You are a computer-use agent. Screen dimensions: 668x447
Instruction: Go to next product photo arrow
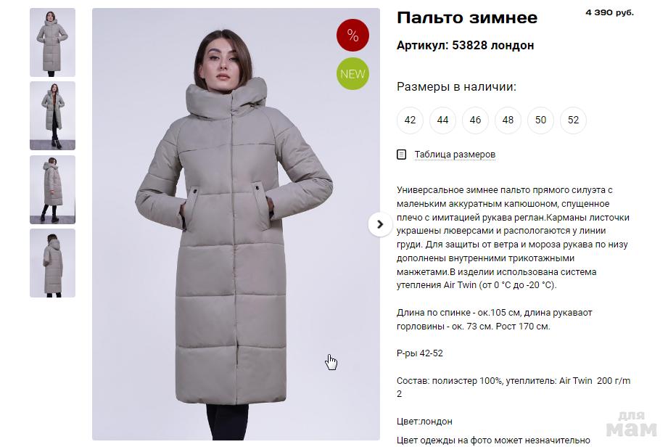tap(380, 224)
